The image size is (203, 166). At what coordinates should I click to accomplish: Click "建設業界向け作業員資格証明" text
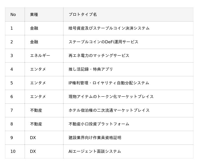[x=95, y=138]
